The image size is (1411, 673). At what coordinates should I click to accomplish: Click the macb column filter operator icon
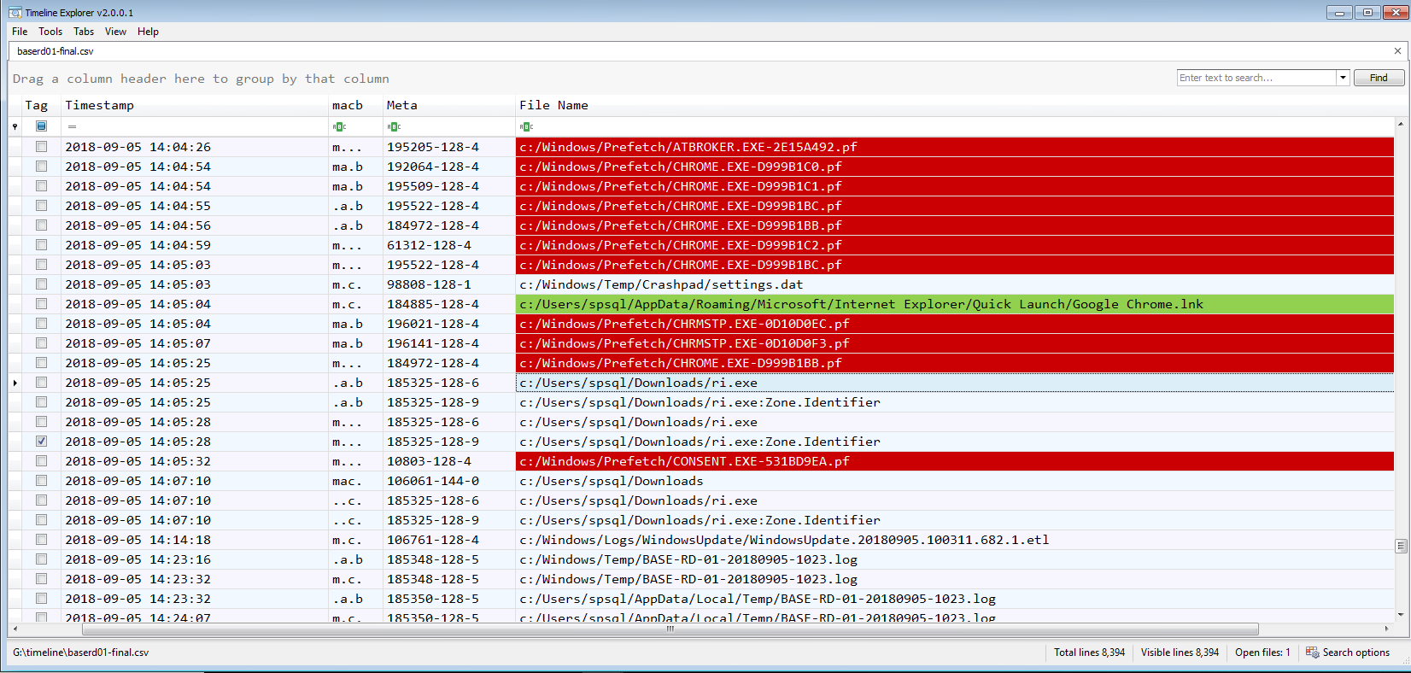(339, 126)
